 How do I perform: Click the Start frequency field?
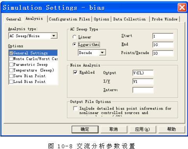point(163,36)
